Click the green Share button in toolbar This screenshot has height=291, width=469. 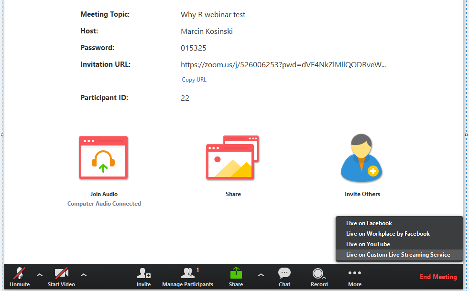(236, 277)
